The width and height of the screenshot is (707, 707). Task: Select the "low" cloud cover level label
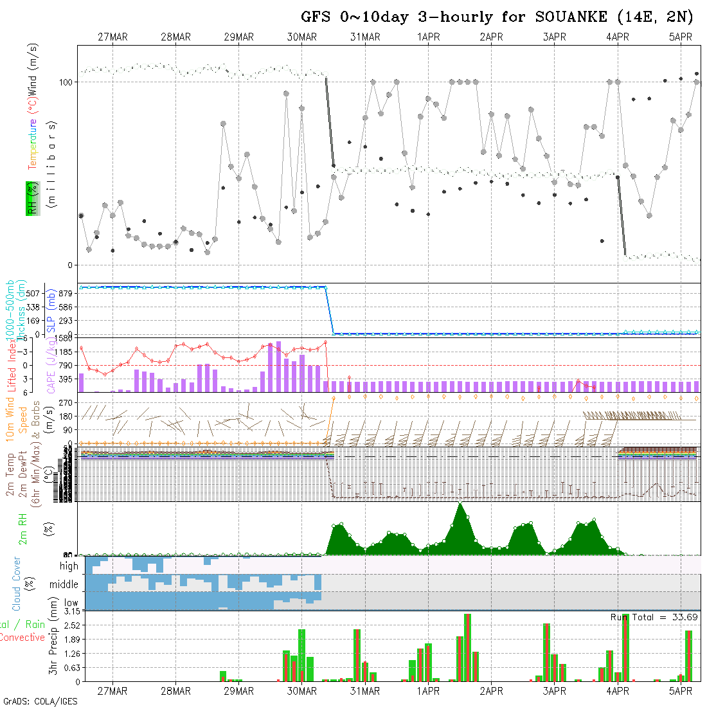(70, 603)
